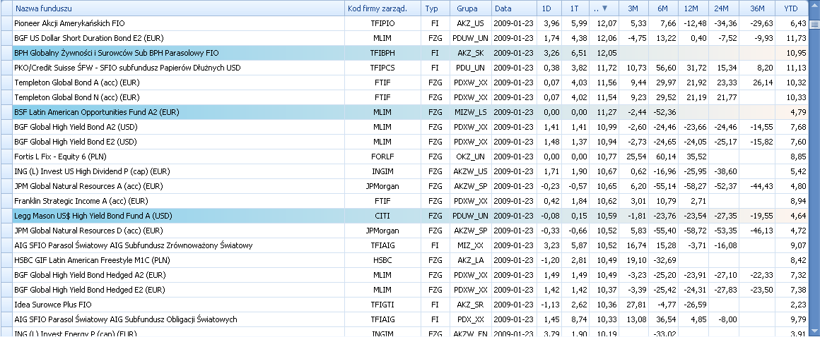Viewport: 820px width, 337px height.
Task: Select JPM Global Natural Resources A (acc) row
Action: (x=411, y=186)
